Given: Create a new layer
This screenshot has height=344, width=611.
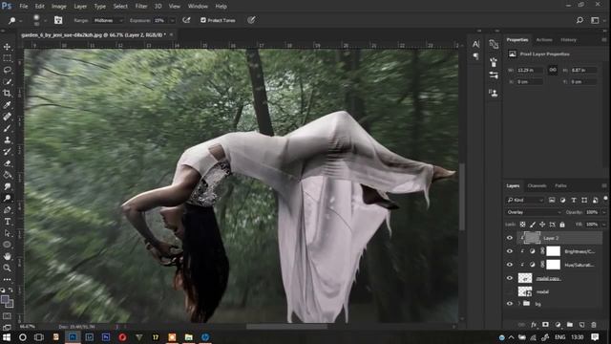Looking at the screenshot, I should (581, 325).
